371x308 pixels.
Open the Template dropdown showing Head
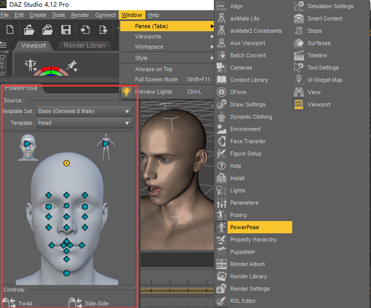[84, 123]
